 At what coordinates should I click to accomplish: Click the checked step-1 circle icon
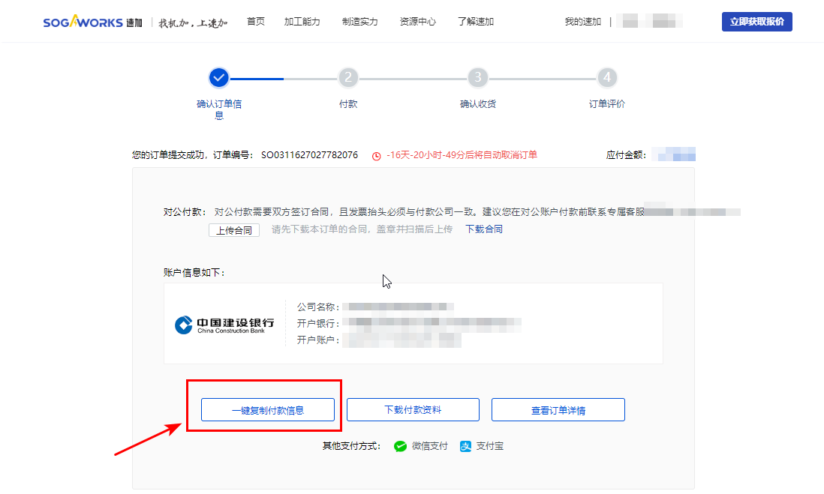point(218,77)
